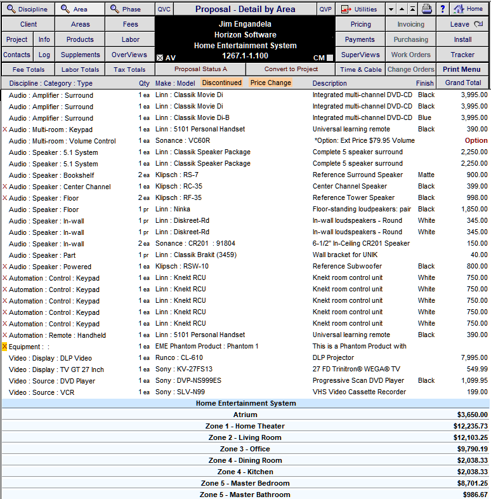Viewport: 491px width, 499px height.
Task: Click the up arrow navigation button
Action: point(402,10)
